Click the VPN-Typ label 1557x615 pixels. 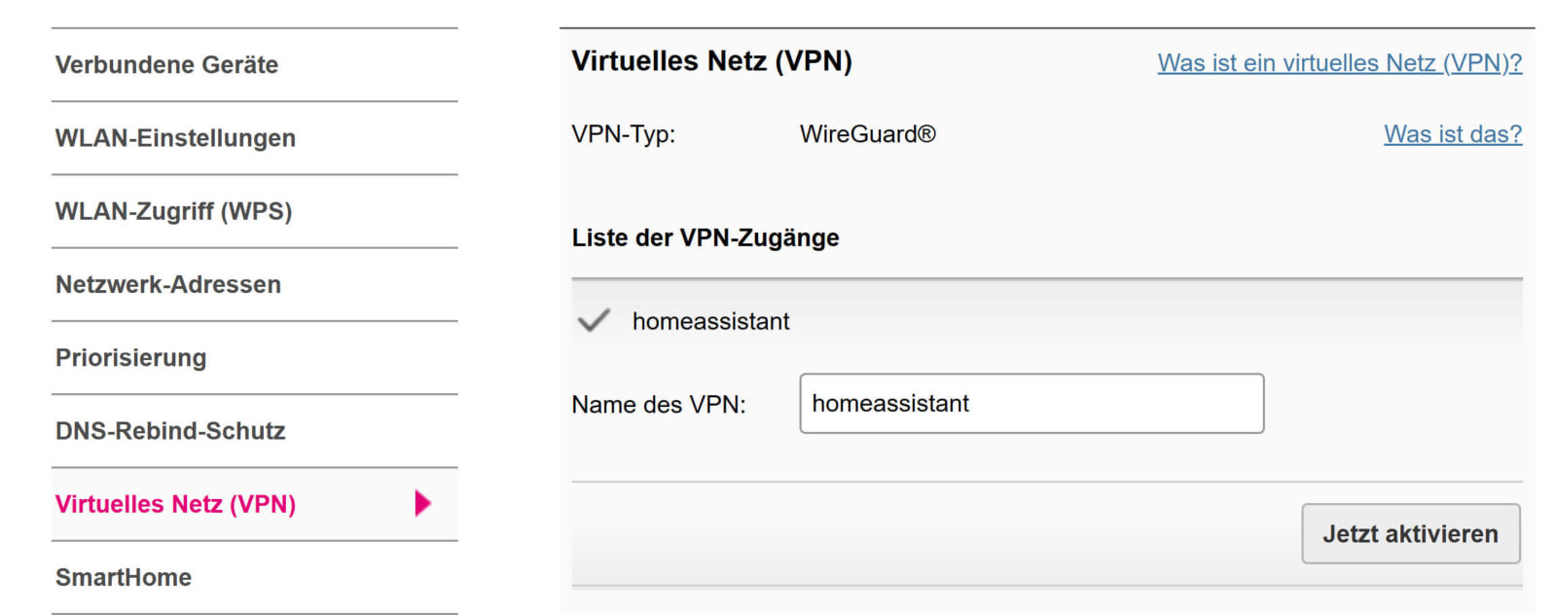(x=625, y=134)
